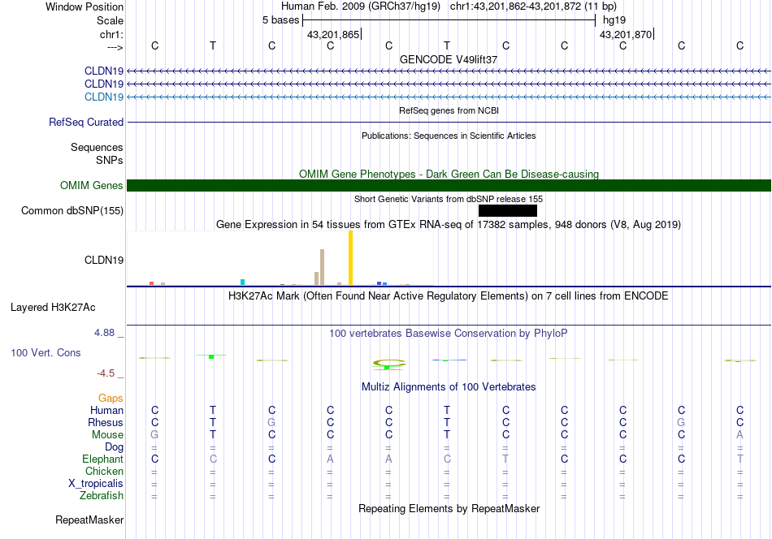Click the red GTEx expression bar
772x539 pixels.
click(x=152, y=283)
